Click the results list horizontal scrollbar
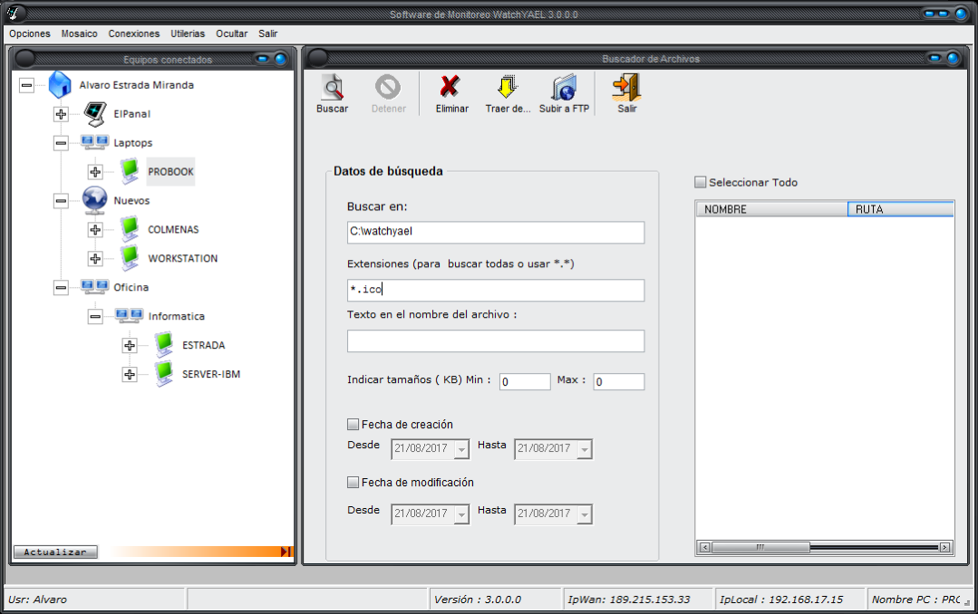This screenshot has width=978, height=614. click(825, 547)
